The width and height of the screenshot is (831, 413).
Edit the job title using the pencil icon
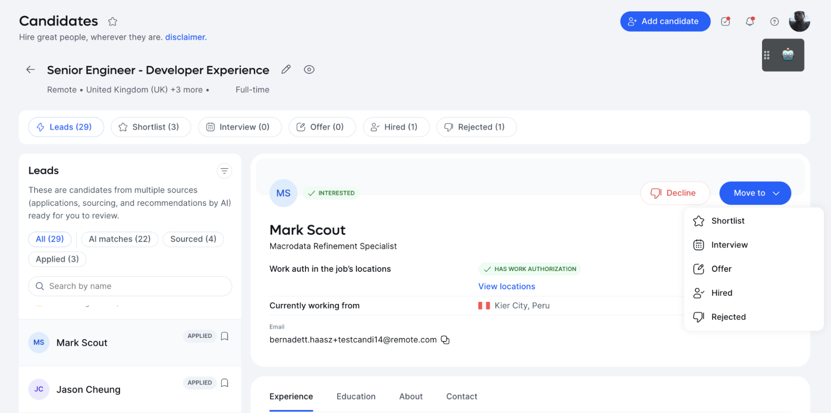point(286,69)
